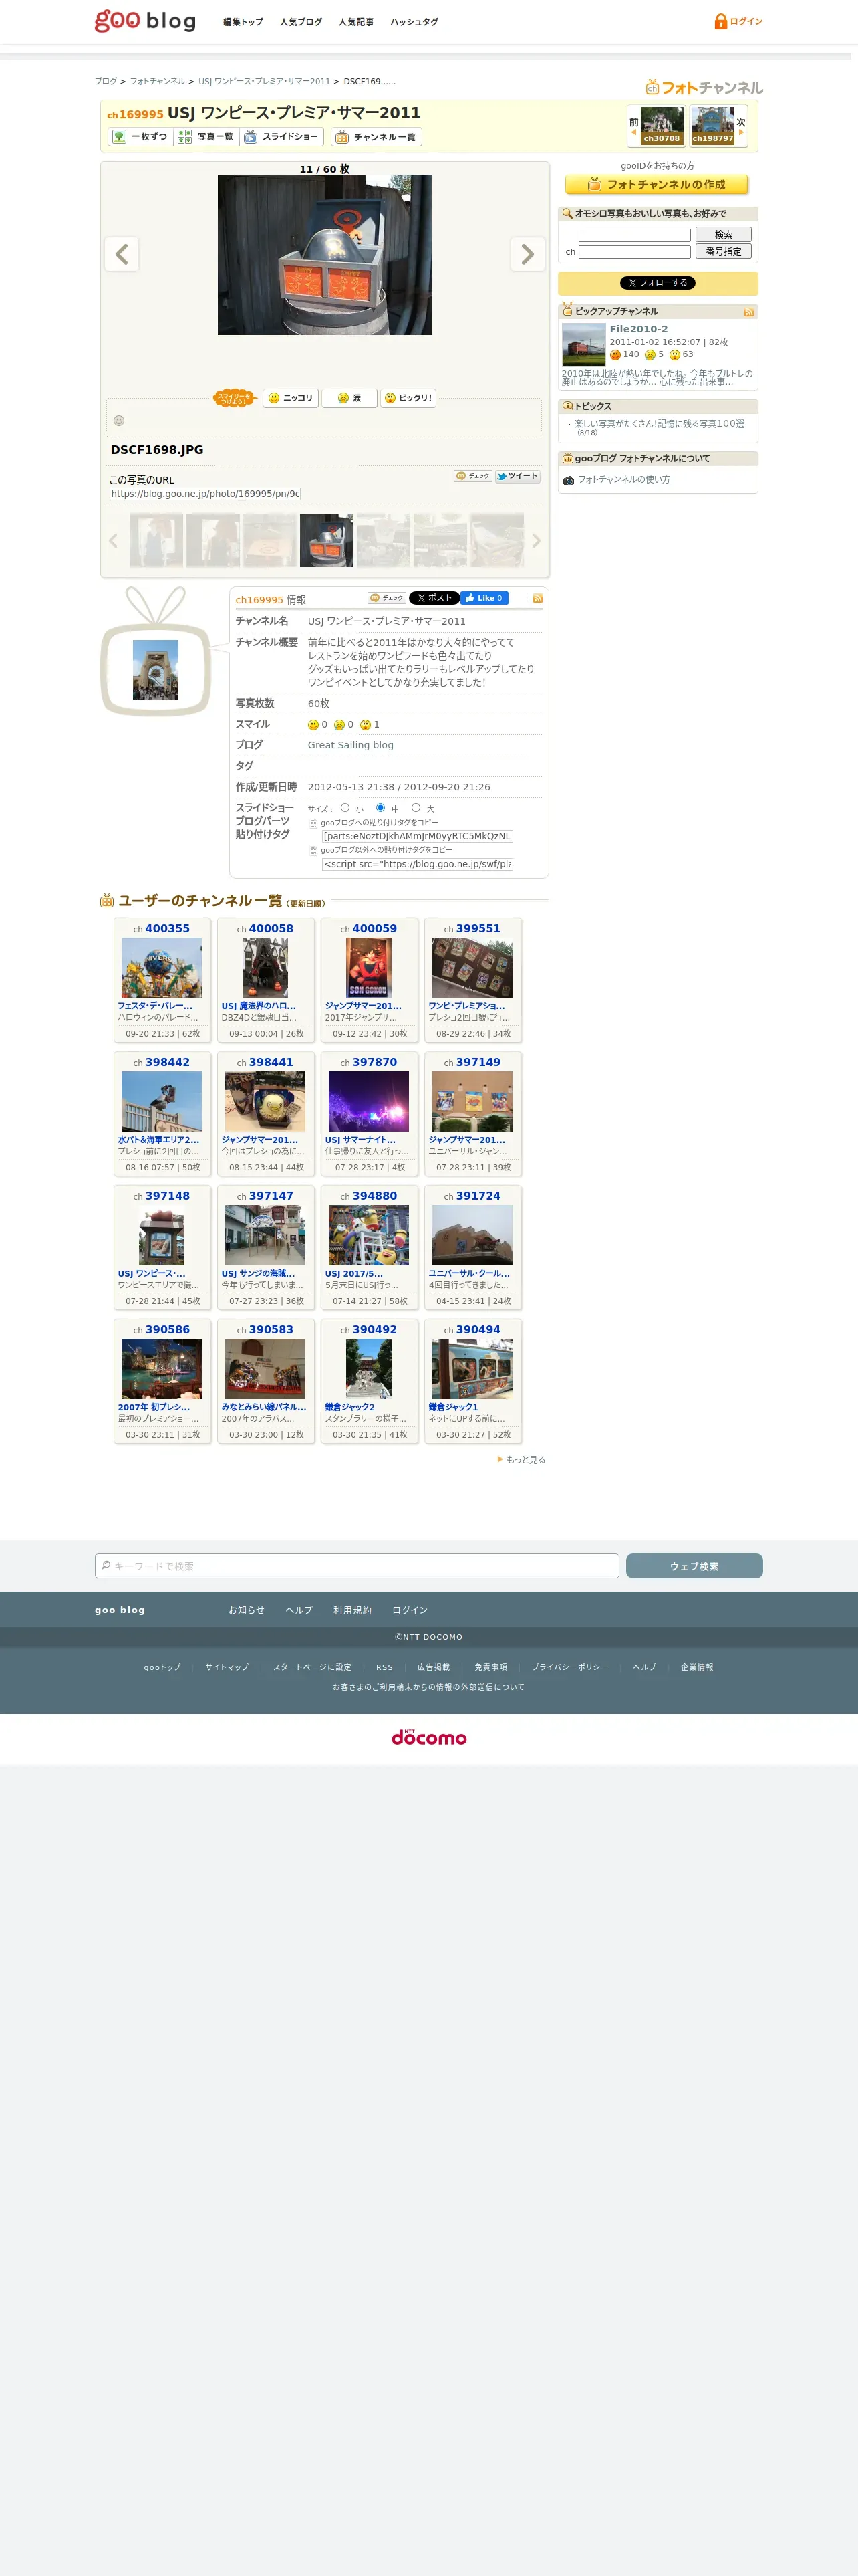Open the ピックアップチャンネル RSS feed icon

click(x=749, y=312)
